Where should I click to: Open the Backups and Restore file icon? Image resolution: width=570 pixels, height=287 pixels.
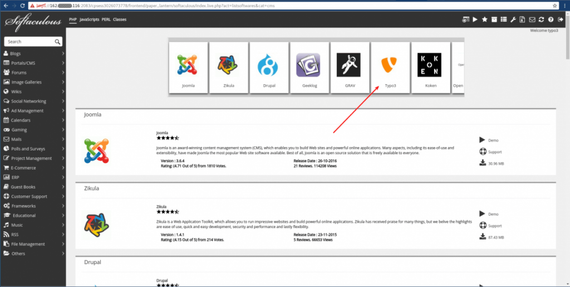coord(522,20)
